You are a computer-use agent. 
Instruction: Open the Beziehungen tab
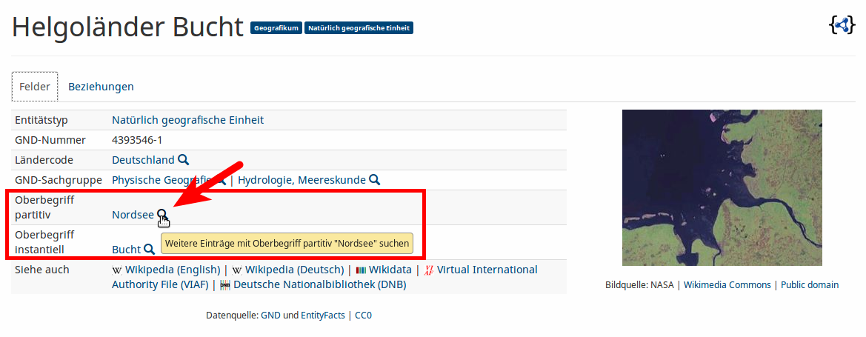pos(101,87)
